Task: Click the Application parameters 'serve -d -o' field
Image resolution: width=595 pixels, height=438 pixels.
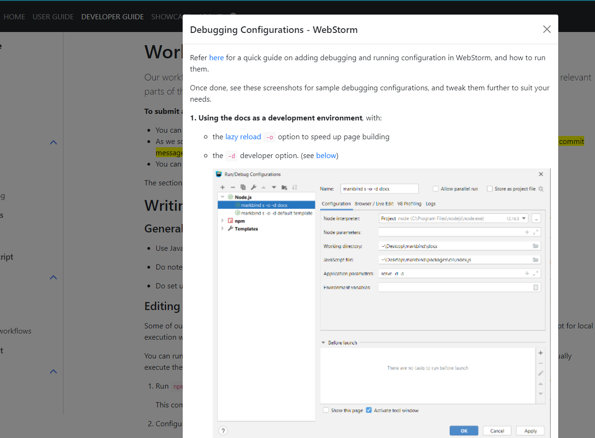Action: point(460,273)
